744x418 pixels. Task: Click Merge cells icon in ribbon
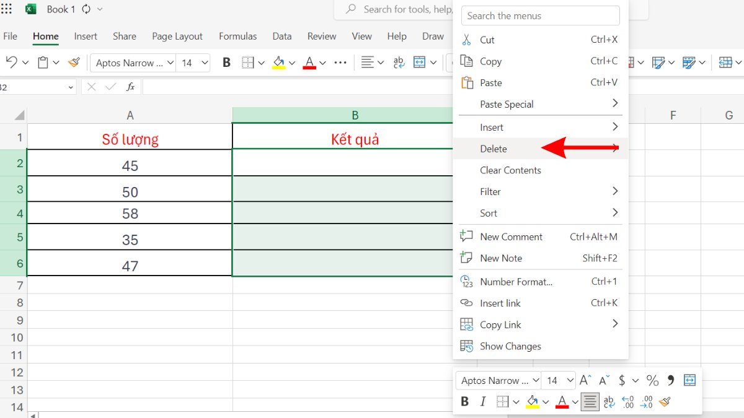[x=420, y=63]
